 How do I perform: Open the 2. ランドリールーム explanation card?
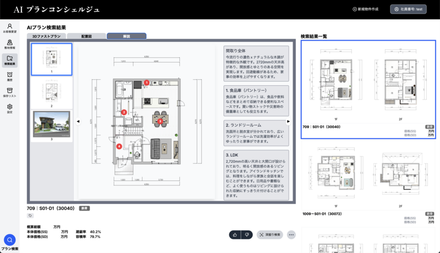(x=256, y=133)
